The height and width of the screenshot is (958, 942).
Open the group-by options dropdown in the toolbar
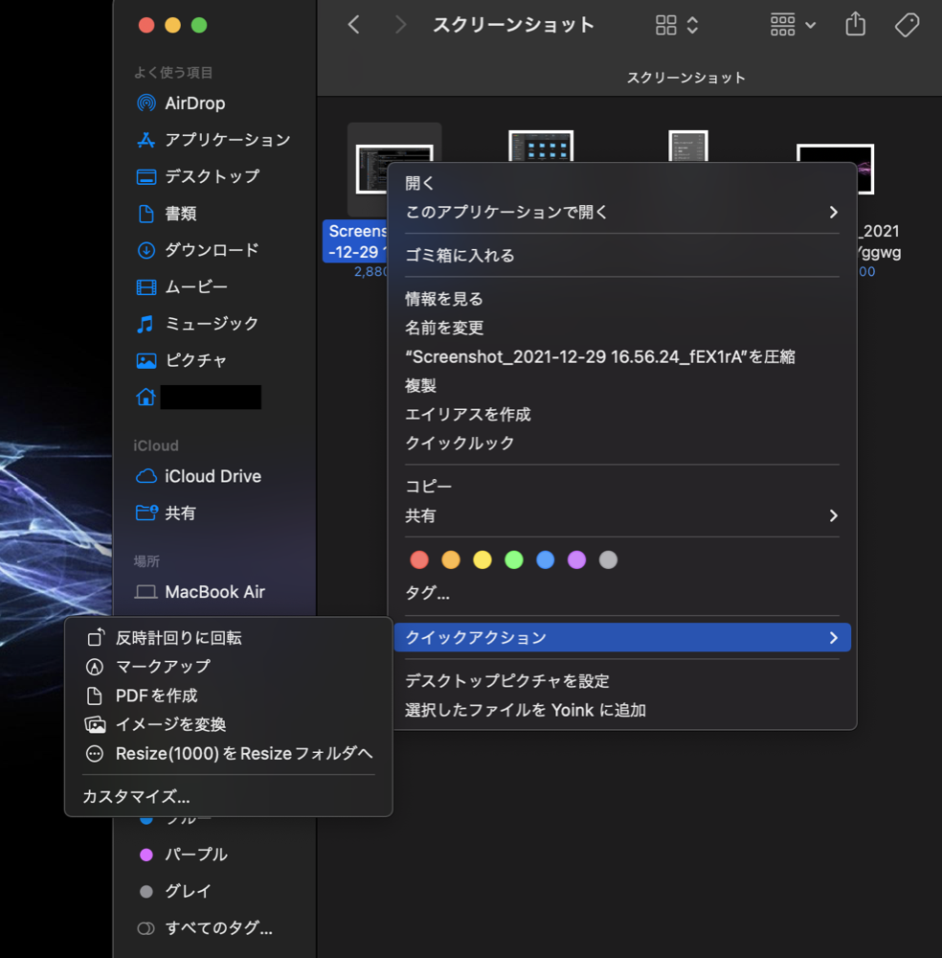[x=793, y=25]
